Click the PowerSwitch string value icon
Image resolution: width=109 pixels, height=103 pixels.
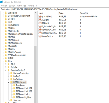(x=40, y=36)
